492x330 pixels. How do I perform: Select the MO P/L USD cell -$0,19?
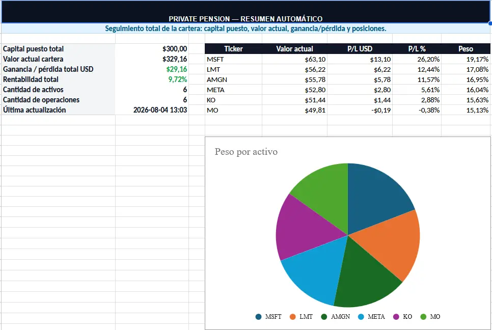click(x=360, y=110)
